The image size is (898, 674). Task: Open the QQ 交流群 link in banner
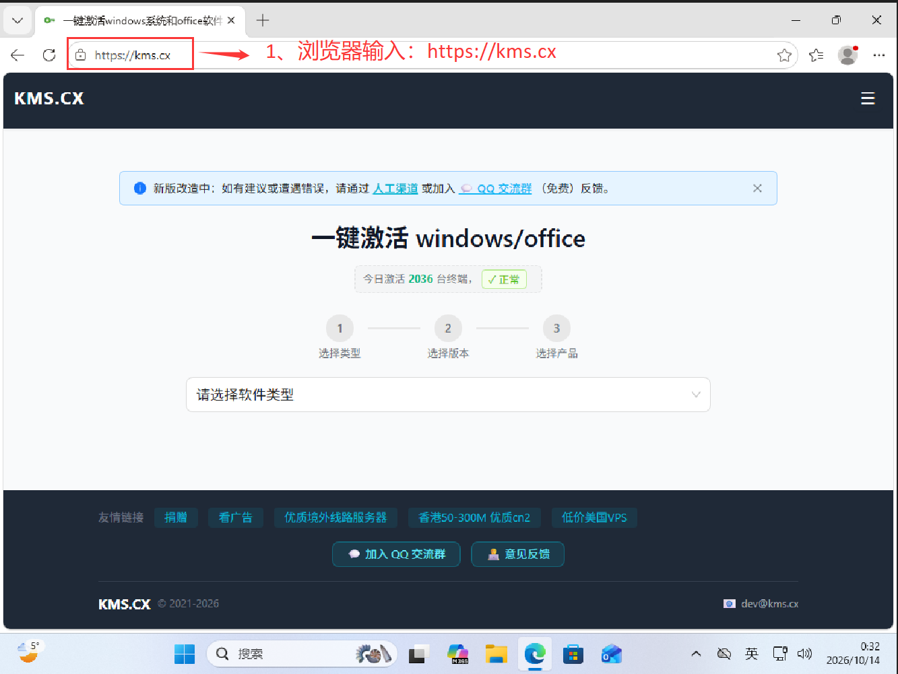pos(496,189)
